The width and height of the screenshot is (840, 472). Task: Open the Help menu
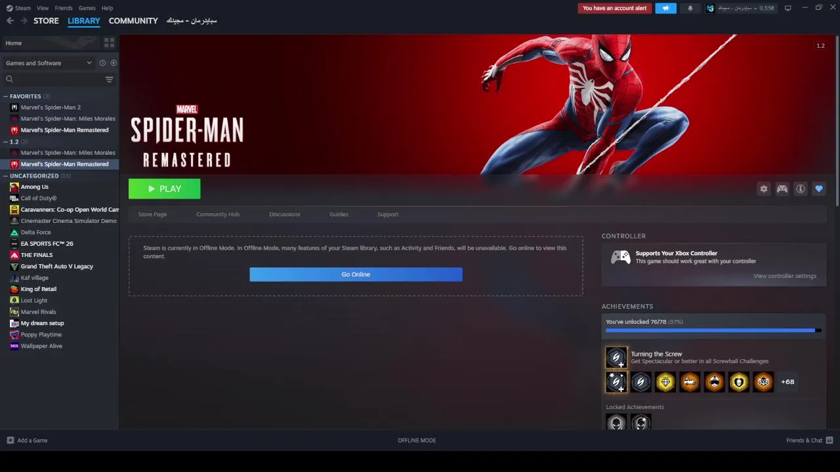pyautogui.click(x=107, y=8)
